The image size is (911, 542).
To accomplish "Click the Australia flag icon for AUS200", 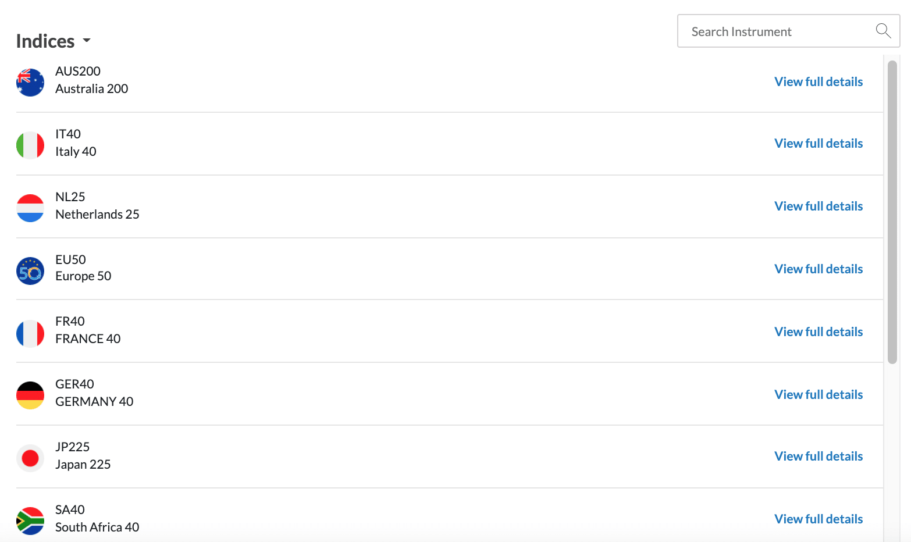I will [30, 83].
